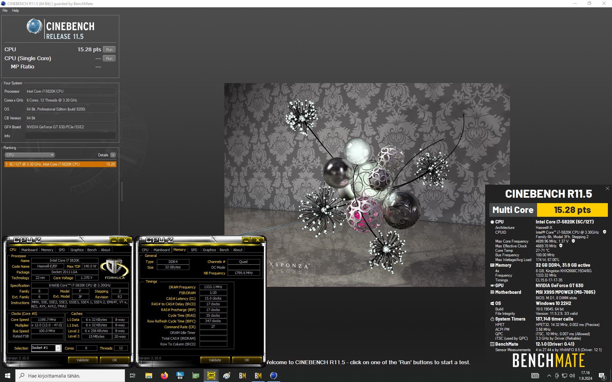Open Bench tab in left CPU-Z window
612x382 pixels.
pyautogui.click(x=92, y=250)
